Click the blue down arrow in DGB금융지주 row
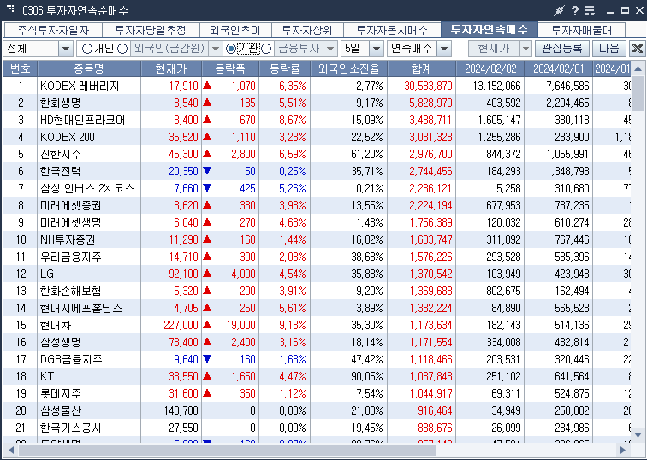Viewport: 647px width, 460px height. pos(207,359)
